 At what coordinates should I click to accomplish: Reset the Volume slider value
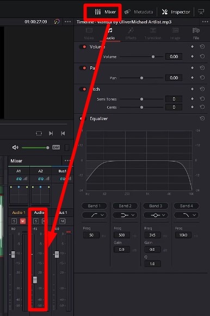coord(202,57)
